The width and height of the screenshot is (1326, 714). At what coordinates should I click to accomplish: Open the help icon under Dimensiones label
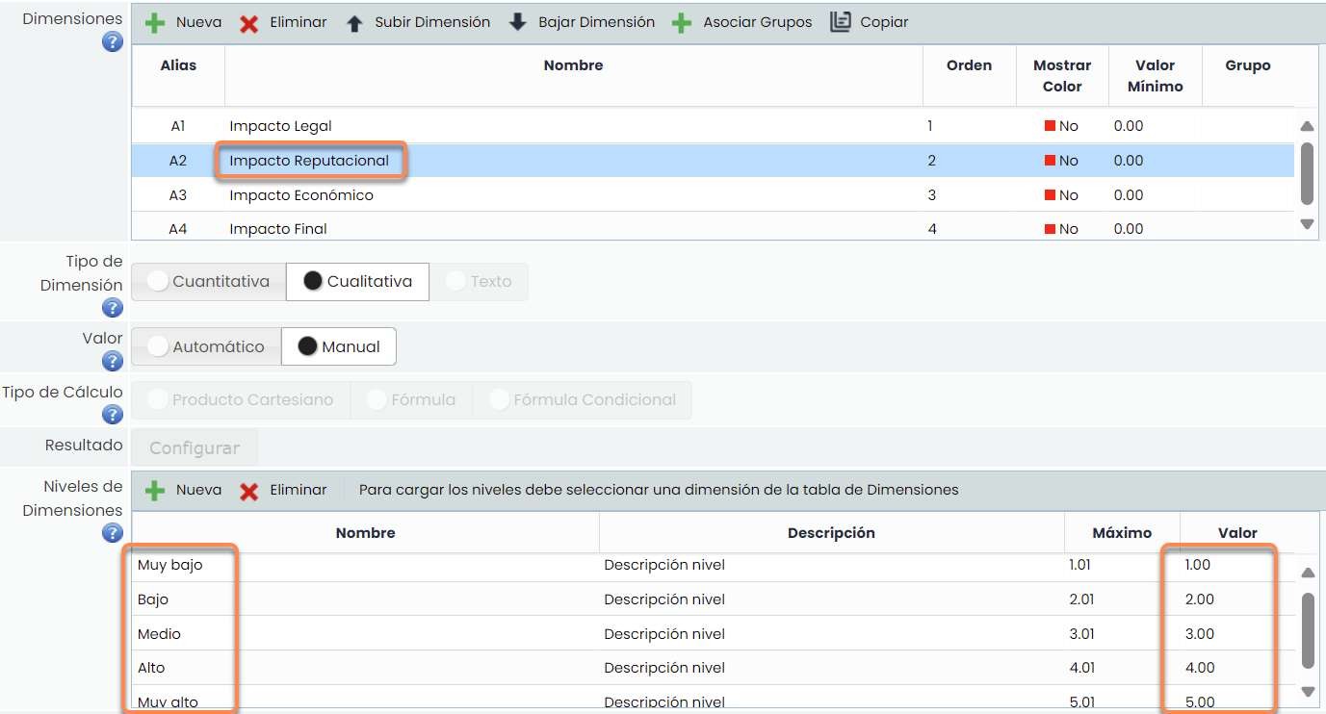(113, 42)
